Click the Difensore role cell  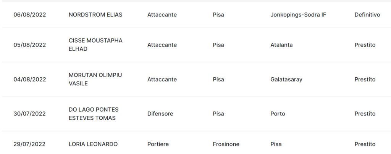coord(160,114)
